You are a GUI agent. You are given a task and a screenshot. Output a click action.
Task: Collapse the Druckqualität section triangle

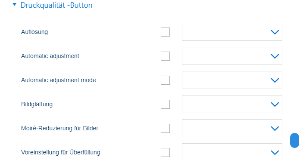(x=14, y=4)
